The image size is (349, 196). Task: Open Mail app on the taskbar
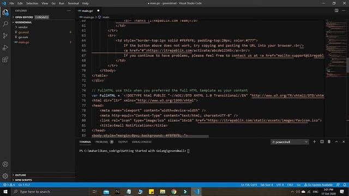pos(106,192)
